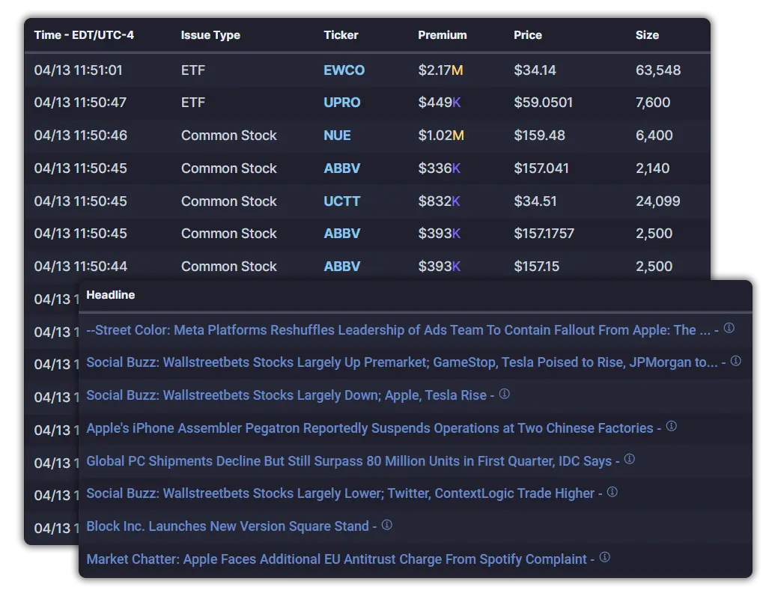This screenshot has height=596, width=766.
Task: Select the 04/13 11:50:46 timestamp cell
Action: pyautogui.click(x=81, y=136)
